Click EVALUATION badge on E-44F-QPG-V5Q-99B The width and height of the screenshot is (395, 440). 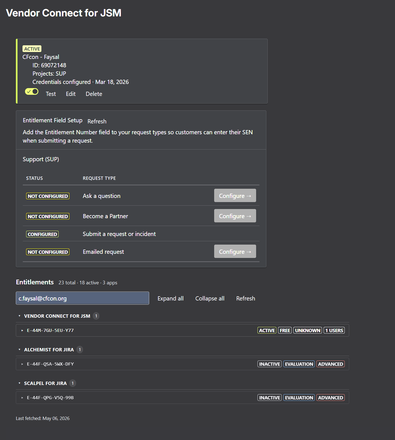(x=299, y=398)
